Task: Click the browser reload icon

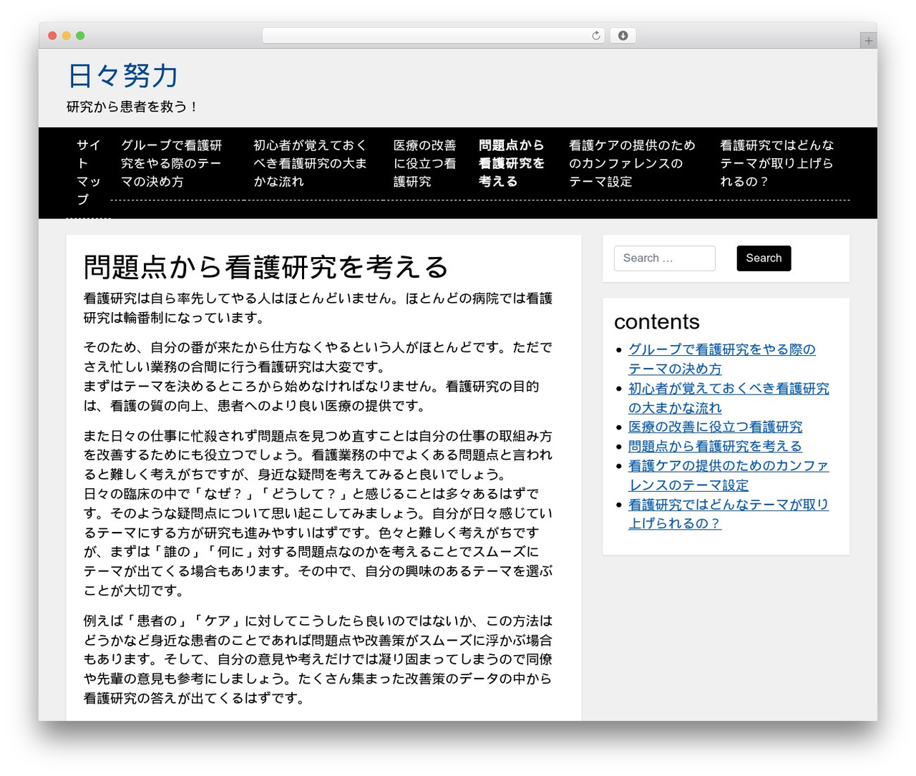Action: (x=595, y=36)
